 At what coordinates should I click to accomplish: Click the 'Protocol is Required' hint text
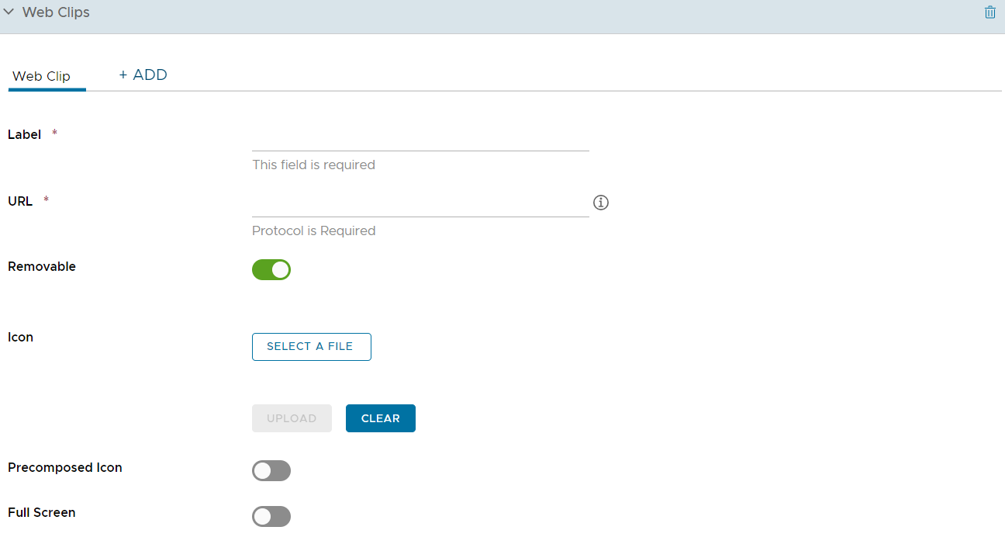coord(313,230)
